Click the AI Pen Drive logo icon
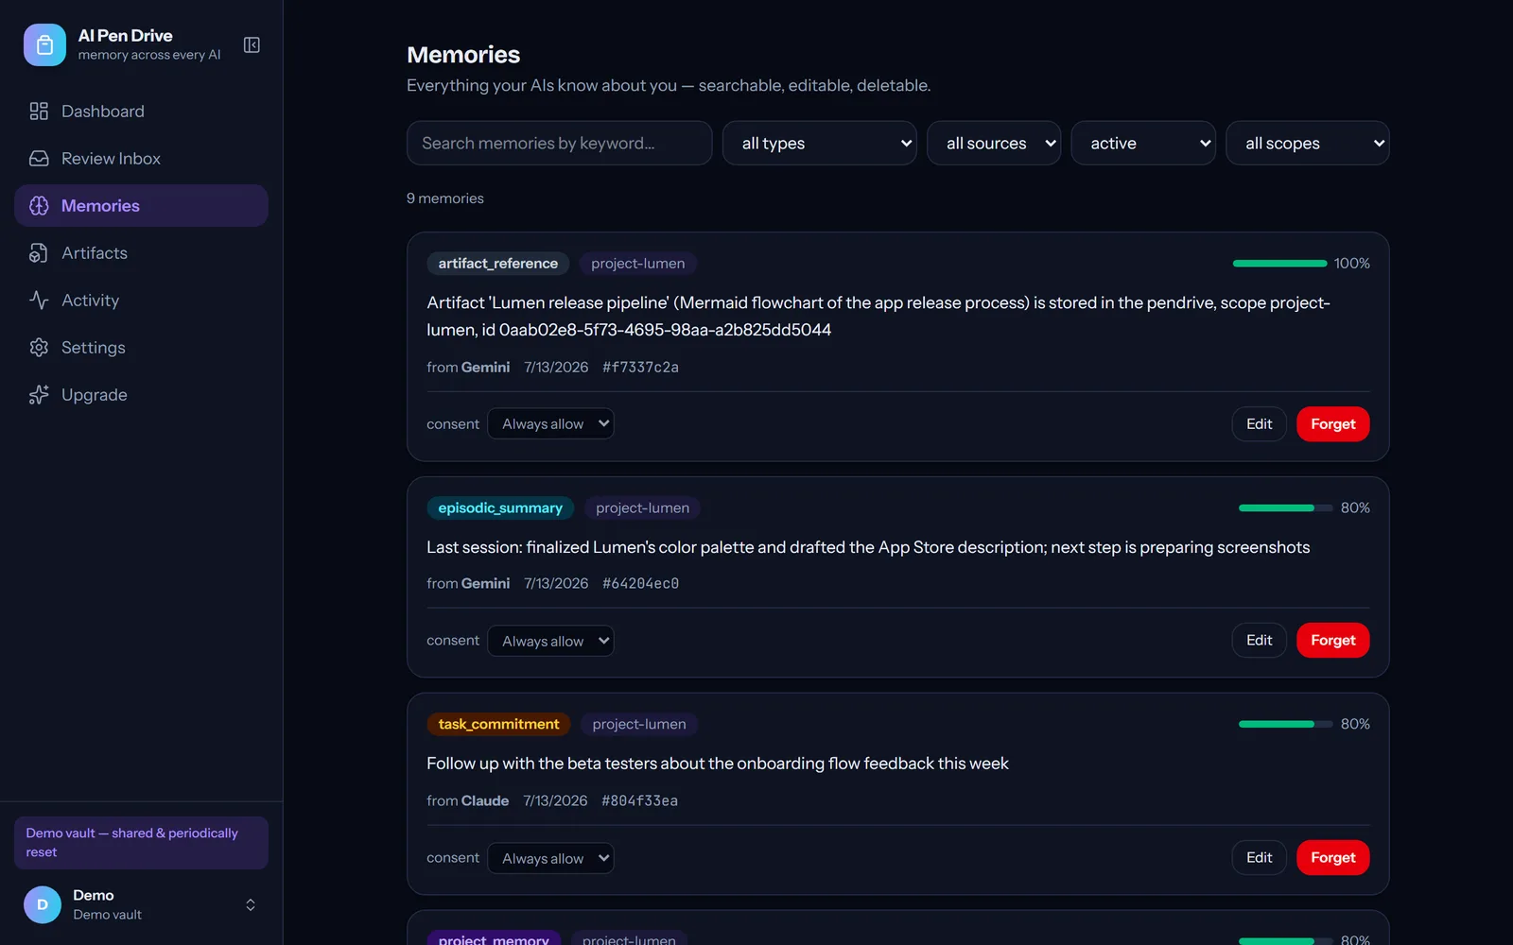 click(x=44, y=44)
